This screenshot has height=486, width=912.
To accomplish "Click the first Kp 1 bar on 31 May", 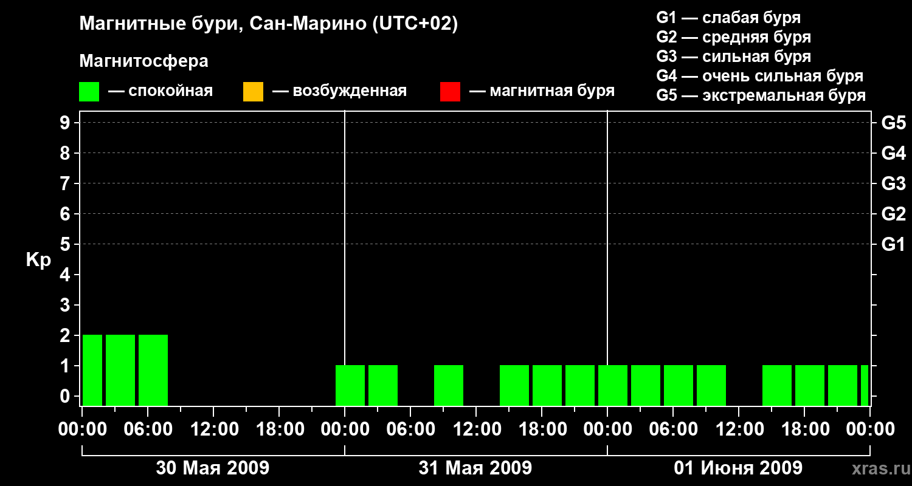I will click(x=350, y=385).
